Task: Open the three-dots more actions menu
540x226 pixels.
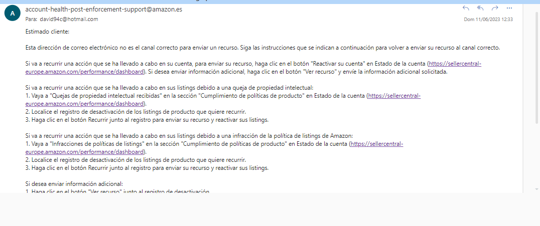Action: tap(509, 8)
